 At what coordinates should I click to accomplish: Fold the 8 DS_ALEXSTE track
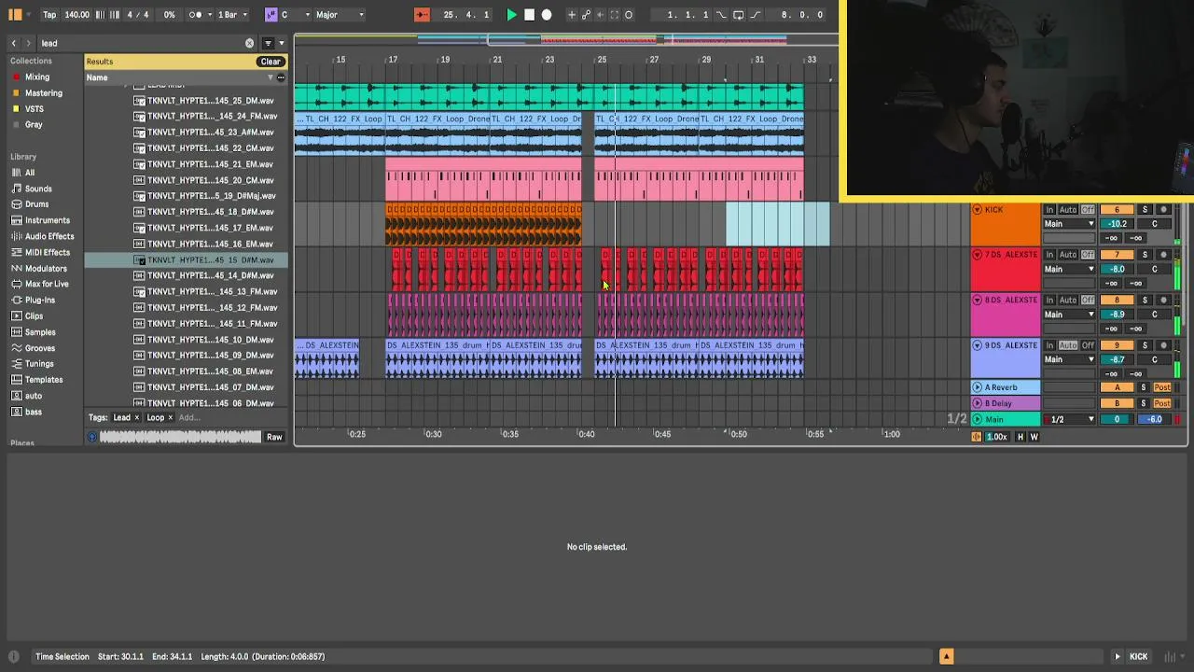(x=977, y=300)
